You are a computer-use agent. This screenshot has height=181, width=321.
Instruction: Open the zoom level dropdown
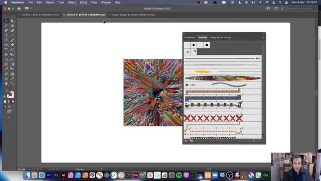[29, 169]
